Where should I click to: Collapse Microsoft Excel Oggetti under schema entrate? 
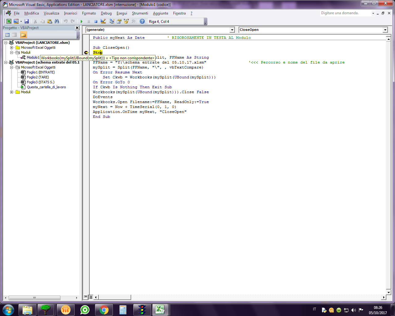coord(11,67)
